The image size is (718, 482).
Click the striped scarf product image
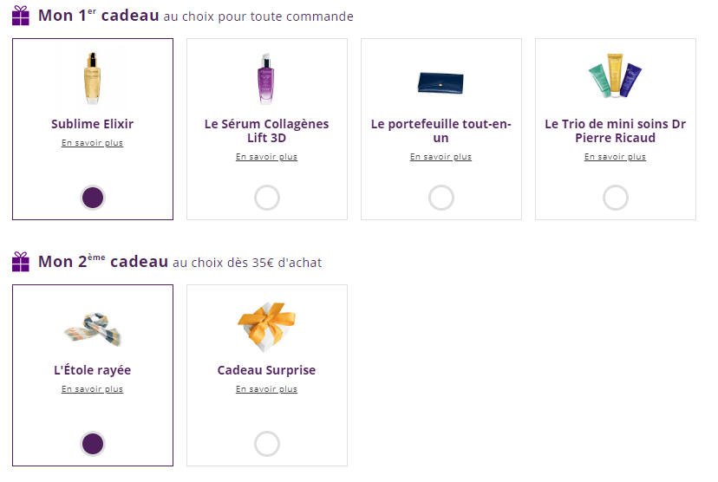tap(93, 329)
